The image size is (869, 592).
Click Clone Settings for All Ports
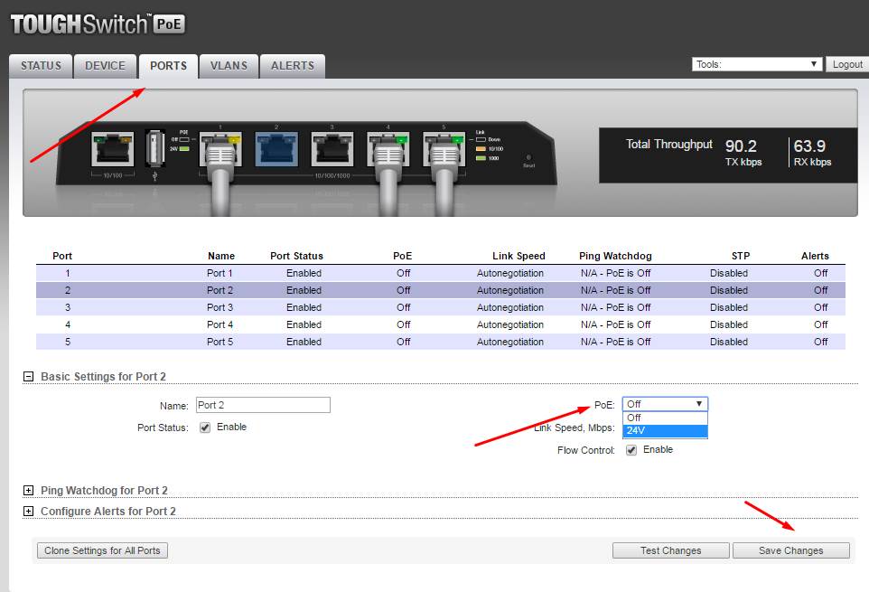pos(102,550)
